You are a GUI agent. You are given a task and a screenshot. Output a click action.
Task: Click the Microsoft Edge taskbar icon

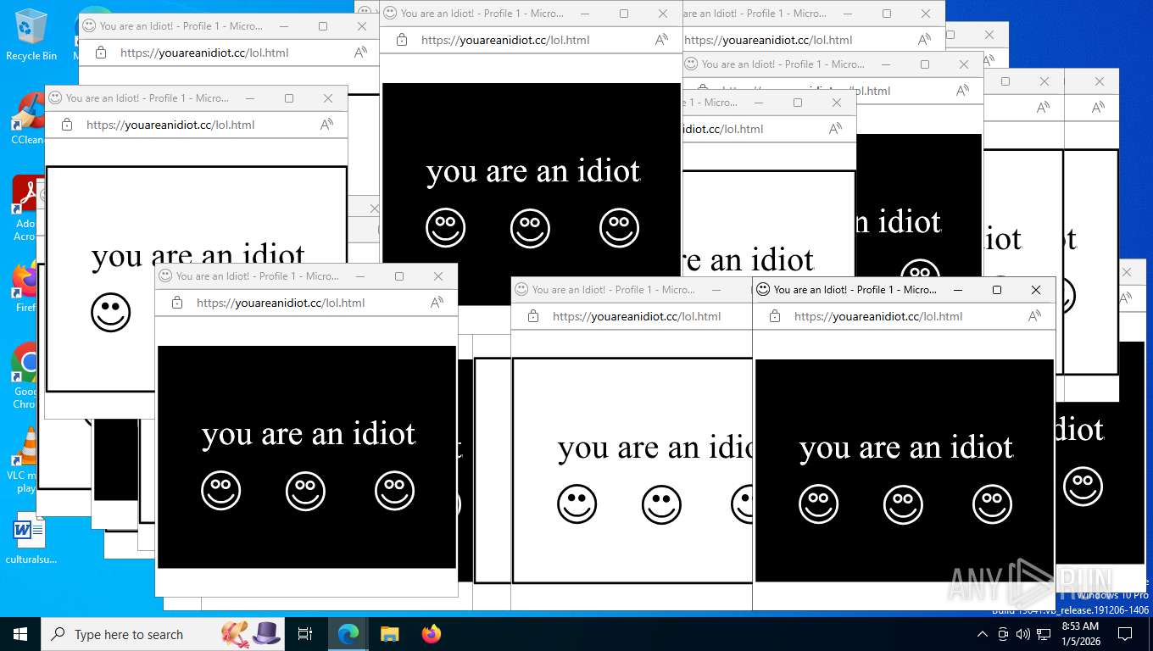coord(348,634)
